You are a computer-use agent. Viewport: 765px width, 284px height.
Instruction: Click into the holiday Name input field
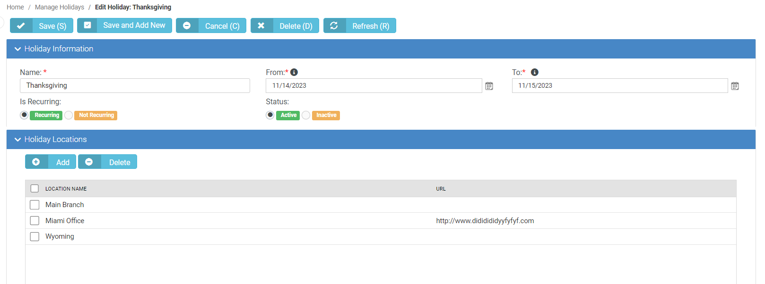click(x=135, y=85)
